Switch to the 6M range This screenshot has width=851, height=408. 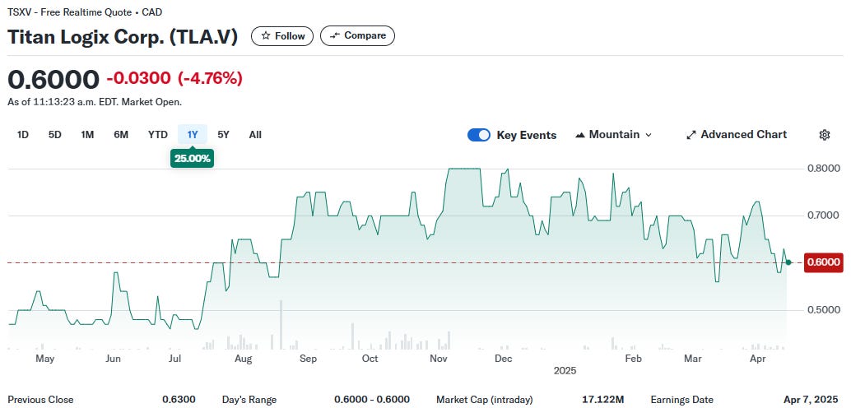[121, 135]
